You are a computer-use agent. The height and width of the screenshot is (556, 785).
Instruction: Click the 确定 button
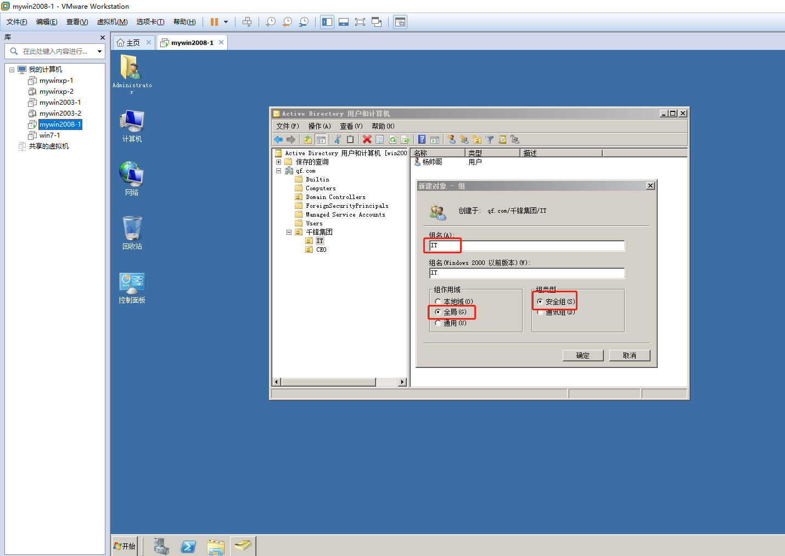(x=583, y=355)
